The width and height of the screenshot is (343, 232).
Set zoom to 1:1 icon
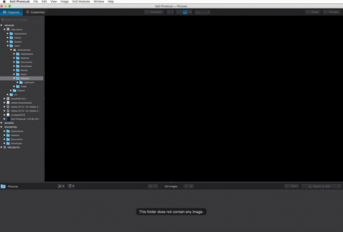[190, 12]
